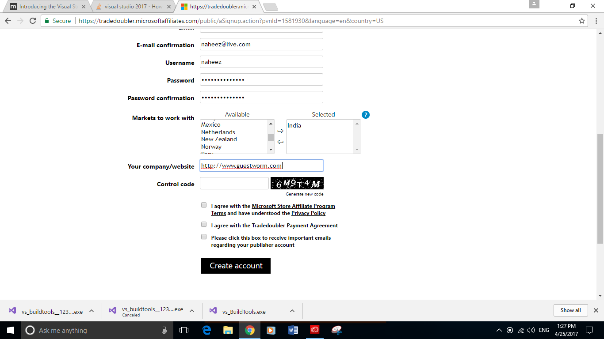This screenshot has height=339, width=604.
Task: Open the Privacy Policy link
Action: [308, 213]
